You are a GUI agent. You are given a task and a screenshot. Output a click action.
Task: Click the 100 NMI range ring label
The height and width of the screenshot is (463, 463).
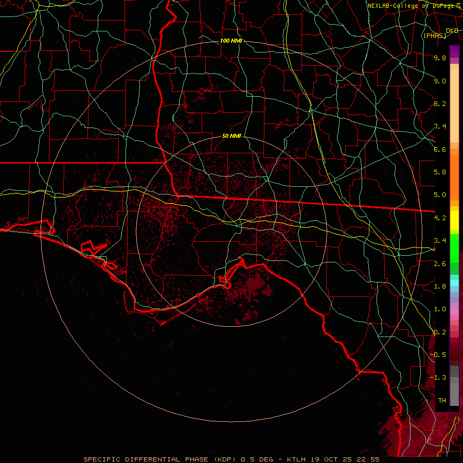[231, 41]
